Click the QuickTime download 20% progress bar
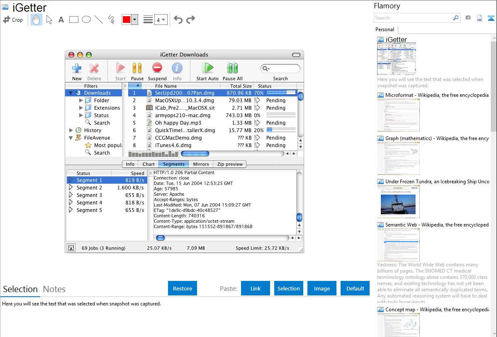 (281, 130)
